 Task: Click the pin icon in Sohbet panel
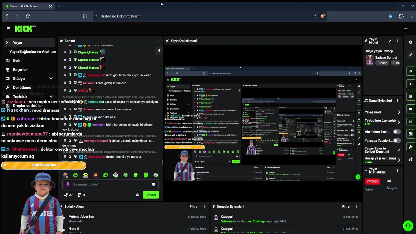[159, 51]
